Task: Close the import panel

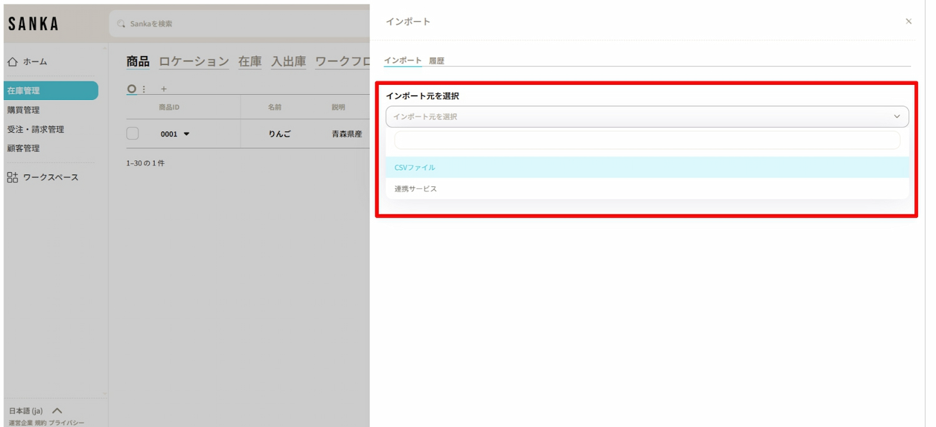Action: tap(909, 22)
